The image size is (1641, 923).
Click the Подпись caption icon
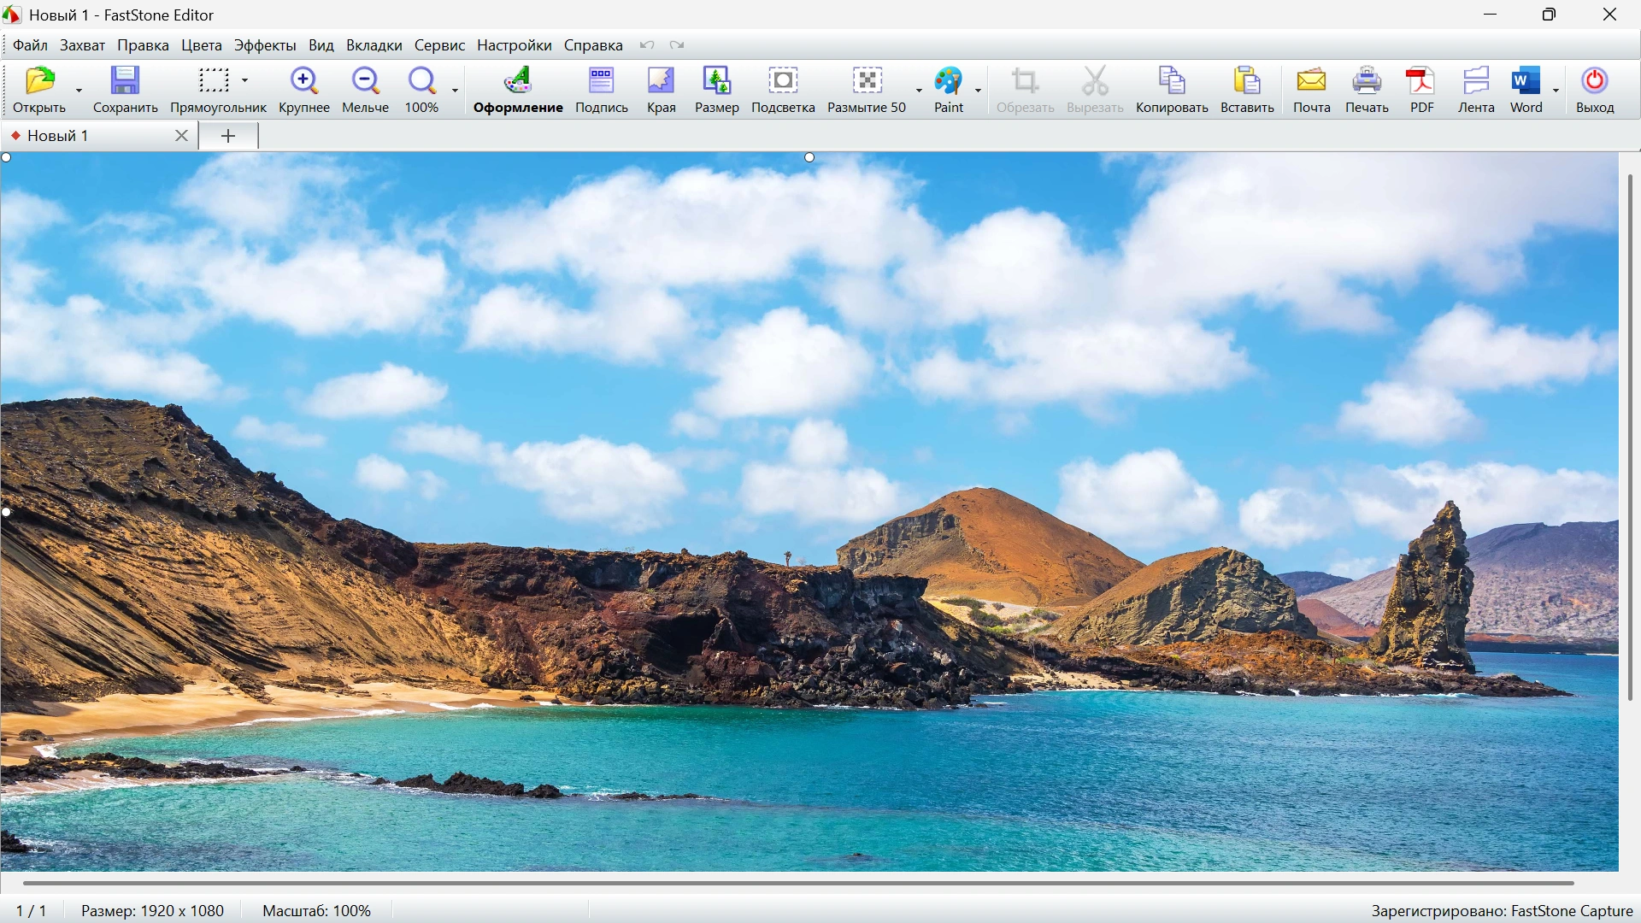[602, 82]
